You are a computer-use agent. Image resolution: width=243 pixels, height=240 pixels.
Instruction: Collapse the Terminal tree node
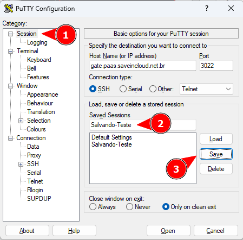click(11, 51)
